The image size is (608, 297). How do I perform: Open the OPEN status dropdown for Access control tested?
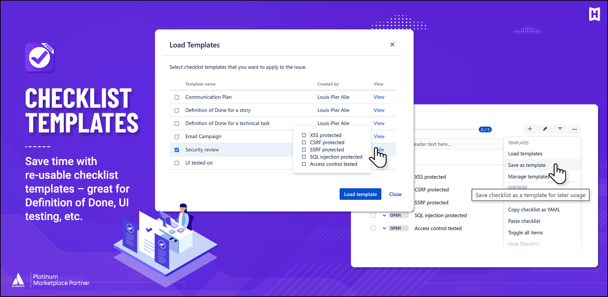[398, 228]
